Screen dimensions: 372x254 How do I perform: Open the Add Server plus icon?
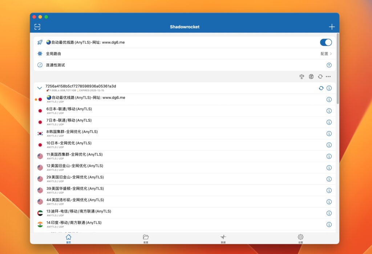pos(331,26)
